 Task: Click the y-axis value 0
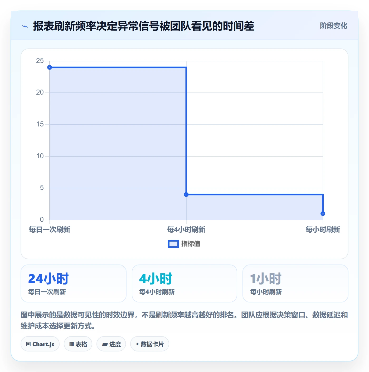coord(42,220)
